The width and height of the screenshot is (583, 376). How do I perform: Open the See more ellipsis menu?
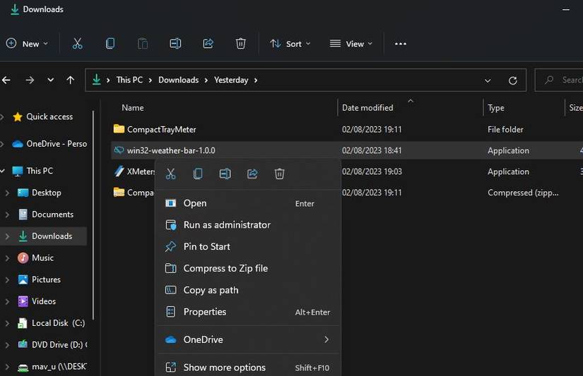(x=401, y=44)
